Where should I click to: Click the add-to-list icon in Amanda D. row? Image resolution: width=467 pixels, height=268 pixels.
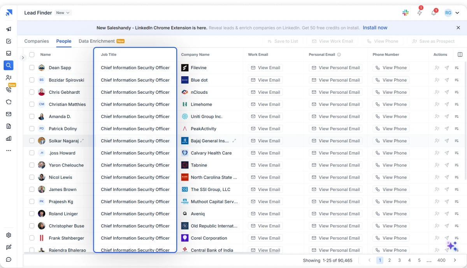pyautogui.click(x=457, y=117)
